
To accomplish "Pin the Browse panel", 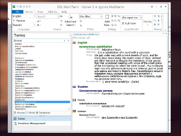I will tap(64, 41).
